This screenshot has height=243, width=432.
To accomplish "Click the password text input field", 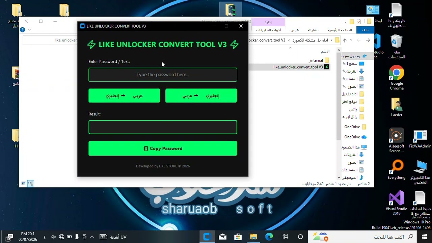I will pos(163,75).
